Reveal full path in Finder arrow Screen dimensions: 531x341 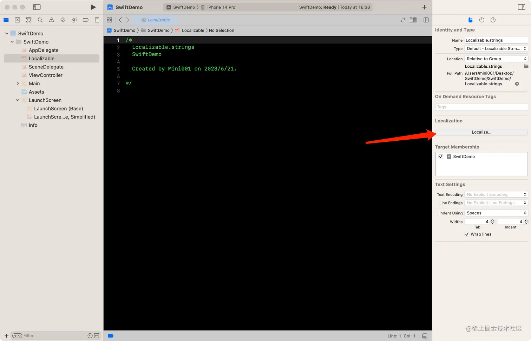517,84
